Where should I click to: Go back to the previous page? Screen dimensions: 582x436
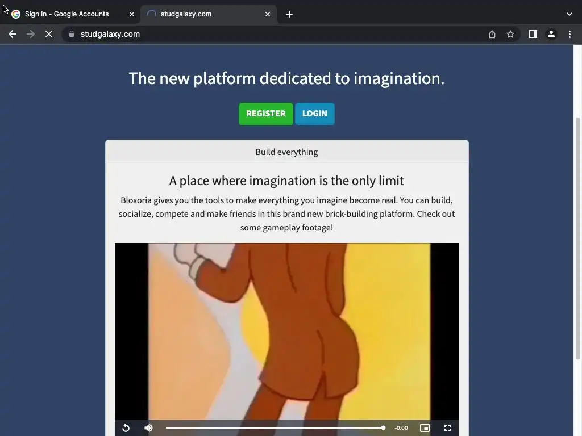13,34
